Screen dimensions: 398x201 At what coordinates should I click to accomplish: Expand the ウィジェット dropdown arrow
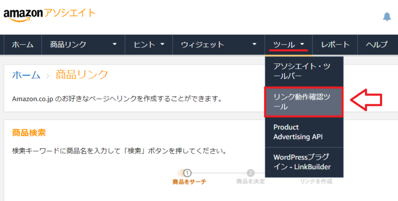coord(254,44)
